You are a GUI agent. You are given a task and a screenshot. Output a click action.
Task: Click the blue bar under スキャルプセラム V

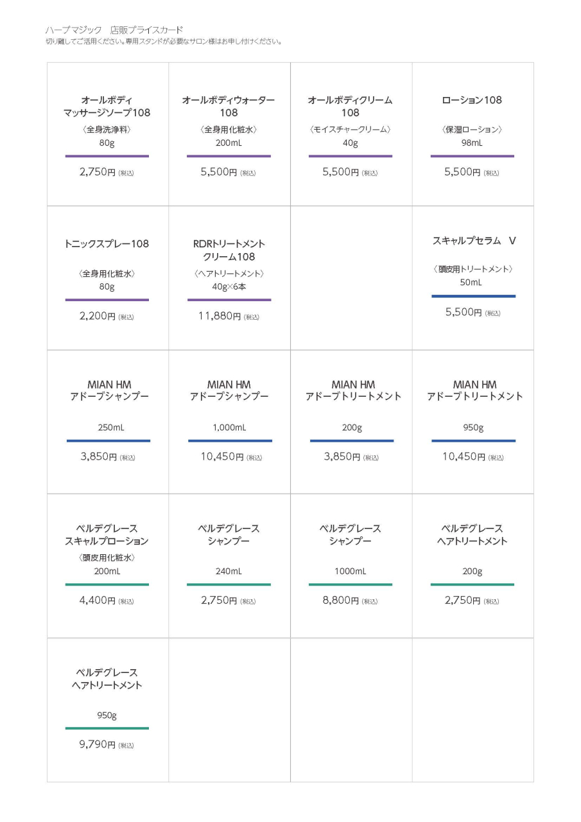[473, 296]
